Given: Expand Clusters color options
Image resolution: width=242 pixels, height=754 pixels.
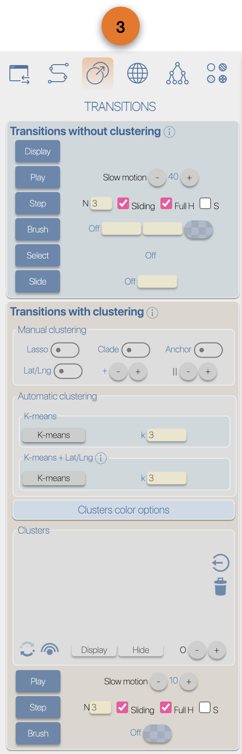Looking at the screenshot, I should point(124,510).
